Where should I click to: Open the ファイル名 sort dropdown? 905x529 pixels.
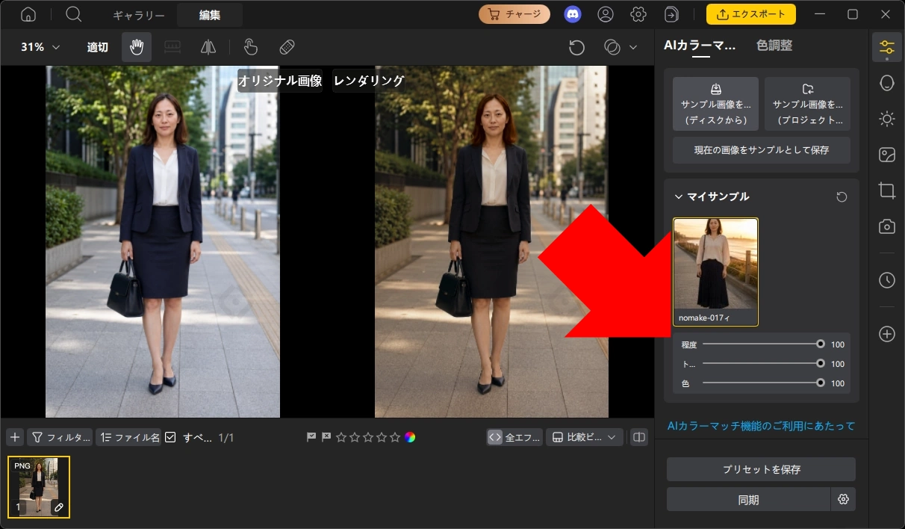(128, 437)
